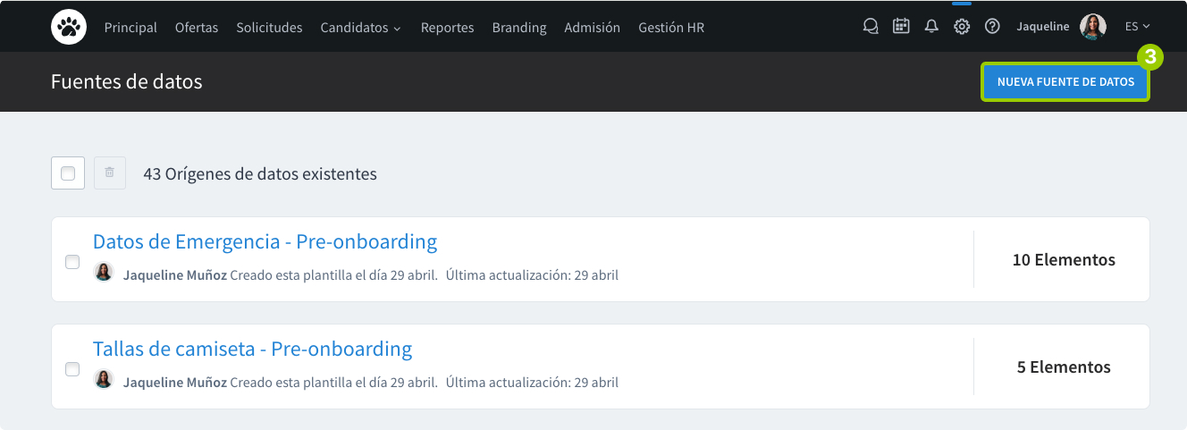Click Jaqueline's profile avatar in header

(1092, 27)
